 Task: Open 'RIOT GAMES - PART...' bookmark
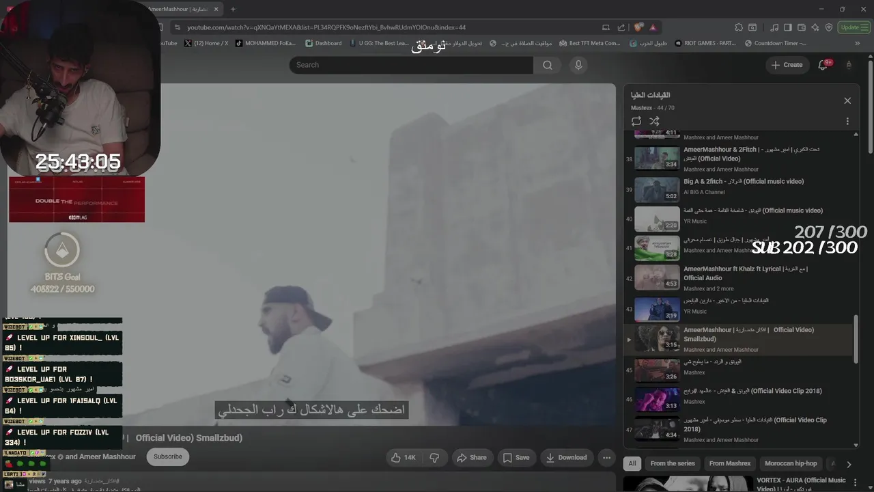coord(705,43)
